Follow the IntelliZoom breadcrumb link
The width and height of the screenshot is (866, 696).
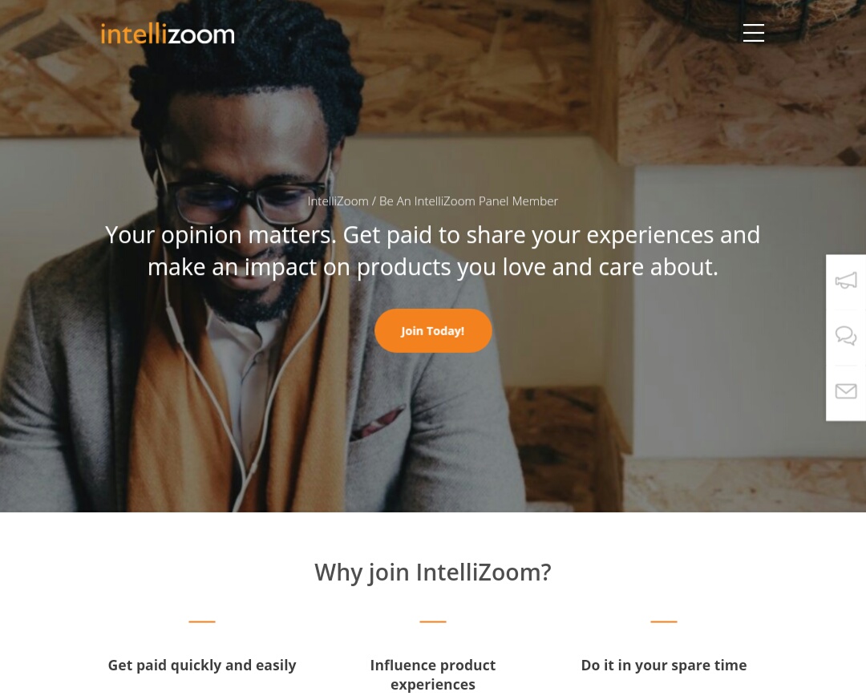pos(338,201)
